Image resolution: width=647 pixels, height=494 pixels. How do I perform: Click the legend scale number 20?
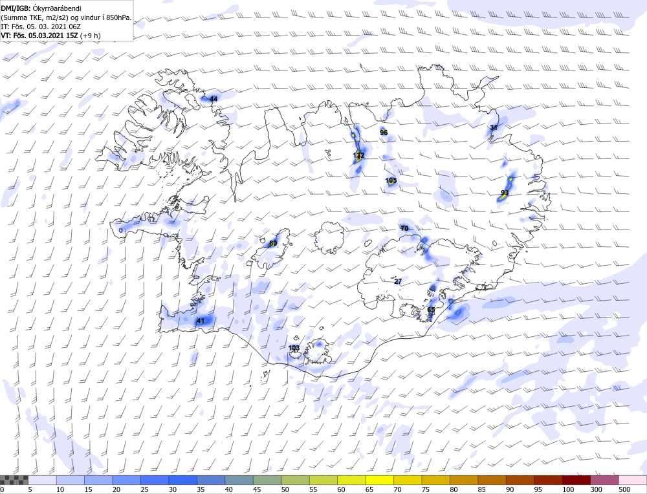pyautogui.click(x=116, y=489)
